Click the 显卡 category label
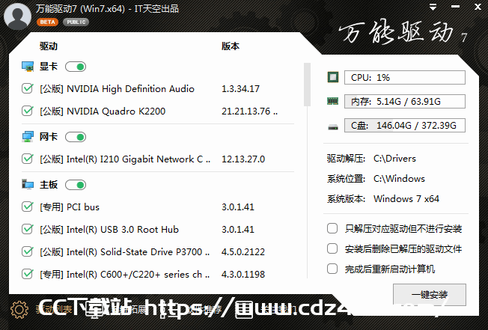Image resolution: width=488 pixels, height=330 pixels. click(x=49, y=67)
